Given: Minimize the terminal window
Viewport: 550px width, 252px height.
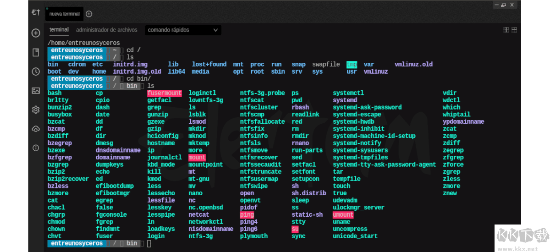Looking at the screenshot, I should click(497, 5).
